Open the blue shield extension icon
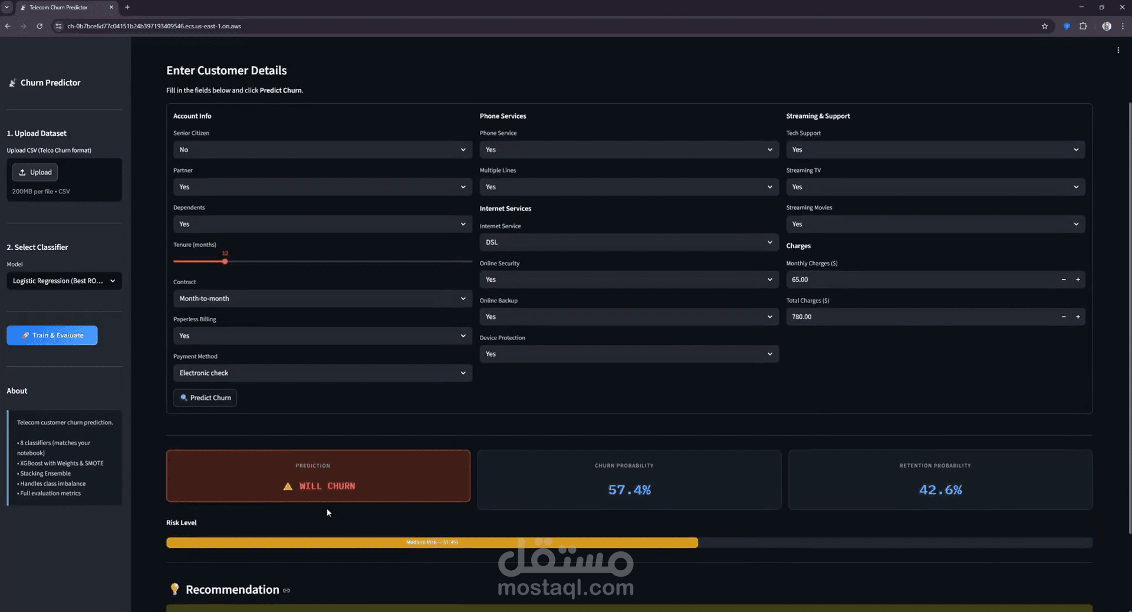 (1067, 26)
